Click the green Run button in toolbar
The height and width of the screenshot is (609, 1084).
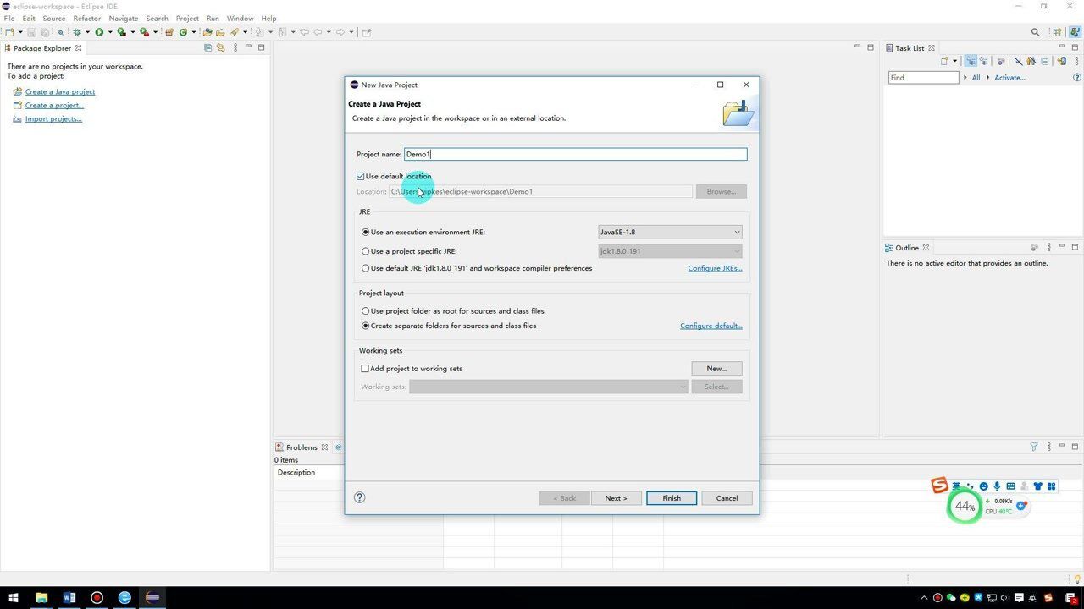pos(99,32)
